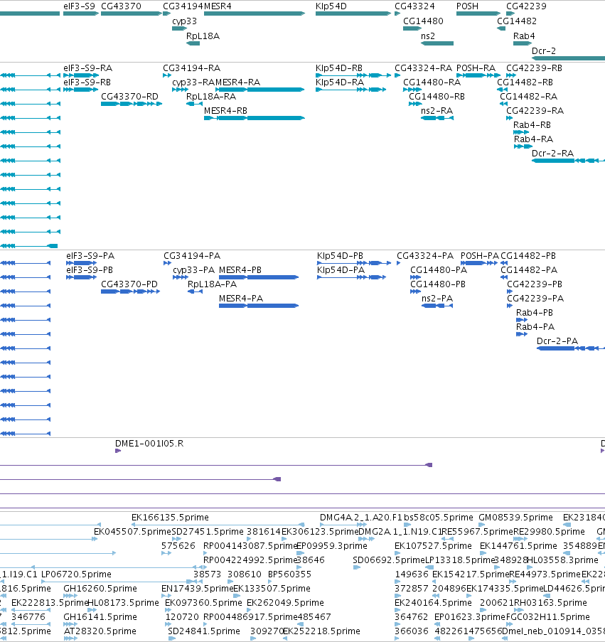
Task: Select the LP06720.5prime EST label
Action: pos(77,574)
